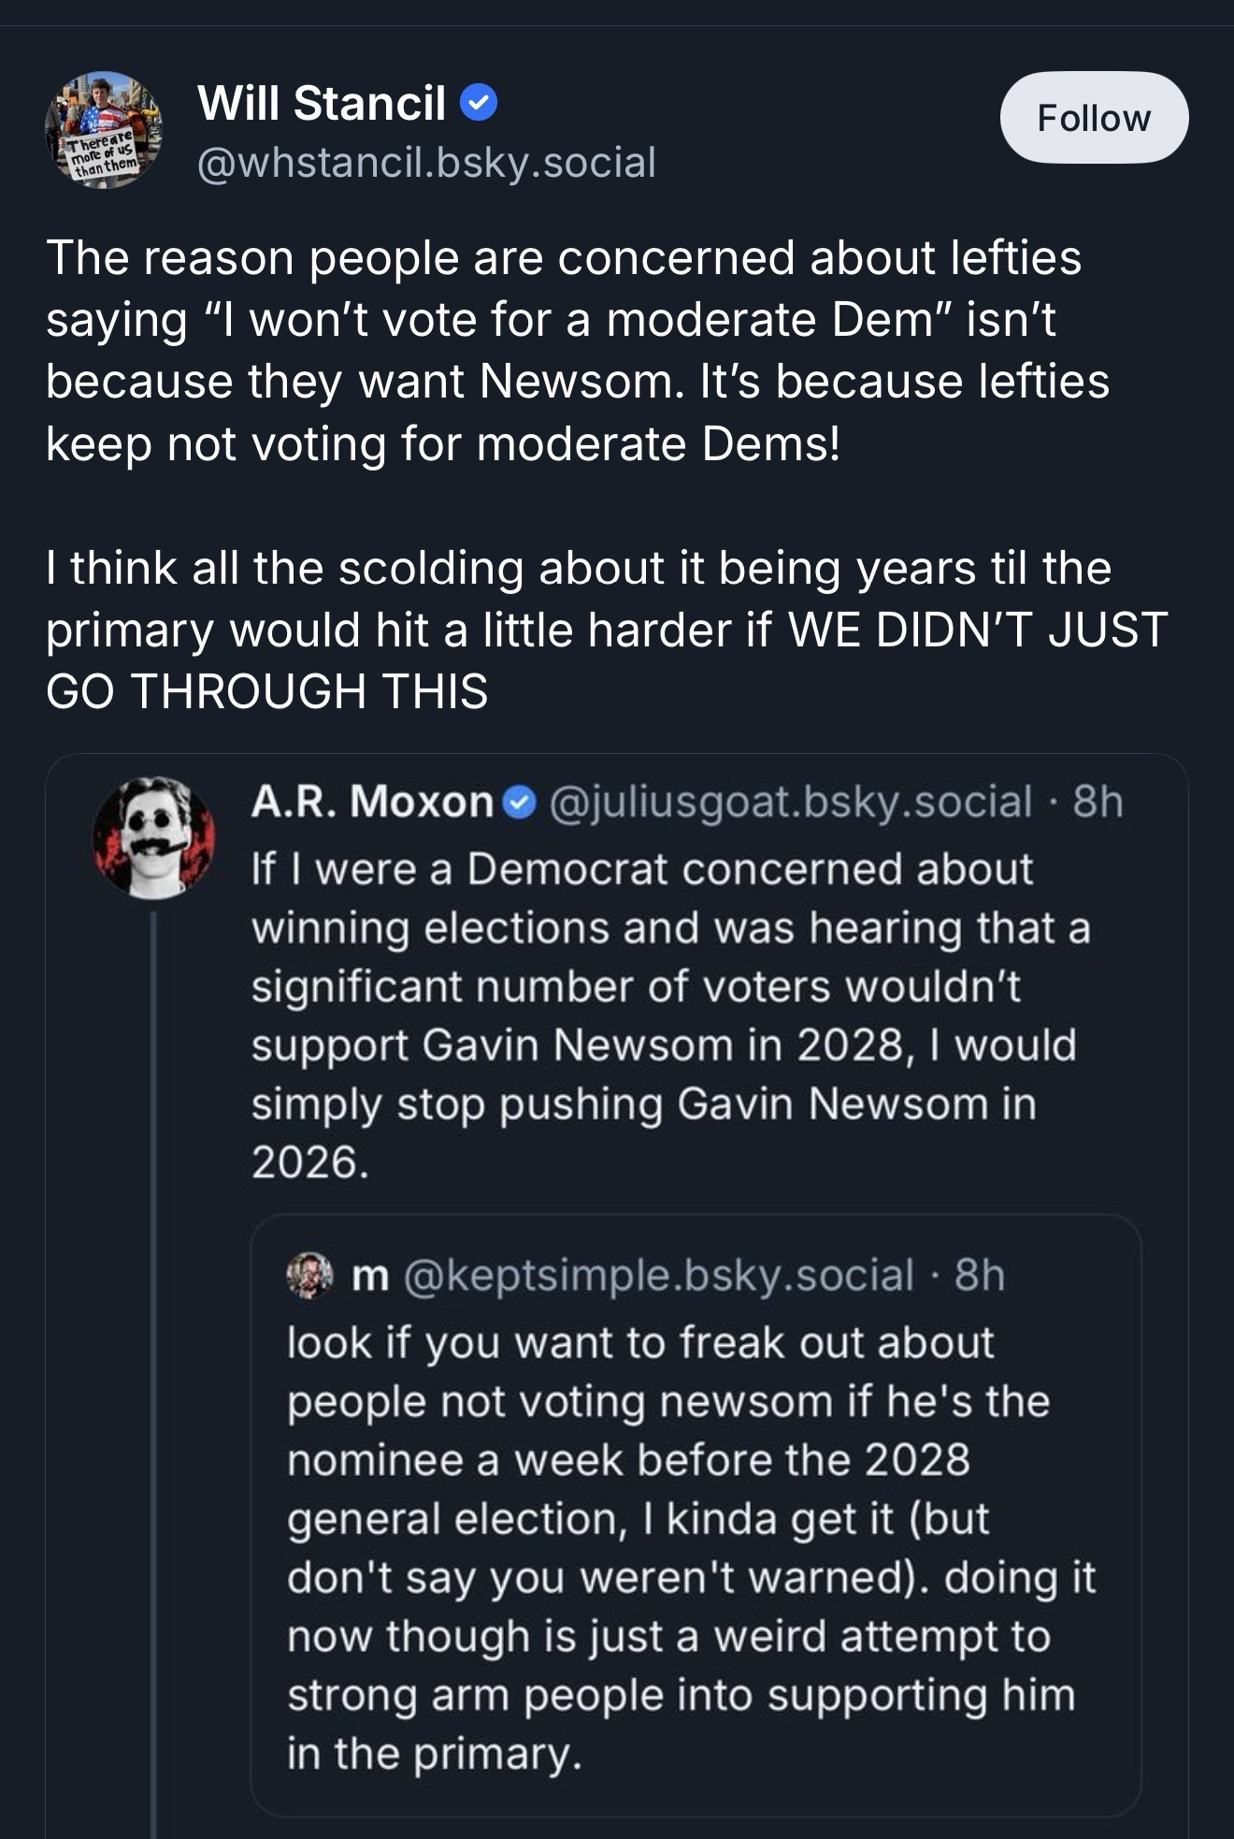This screenshot has width=1234, height=1839.
Task: Open nested post about strong arming people
Action: point(692,1548)
